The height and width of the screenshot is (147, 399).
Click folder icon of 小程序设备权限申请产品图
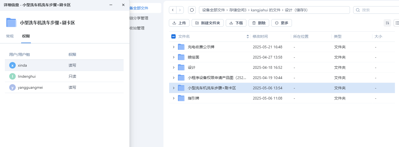pos(181,78)
